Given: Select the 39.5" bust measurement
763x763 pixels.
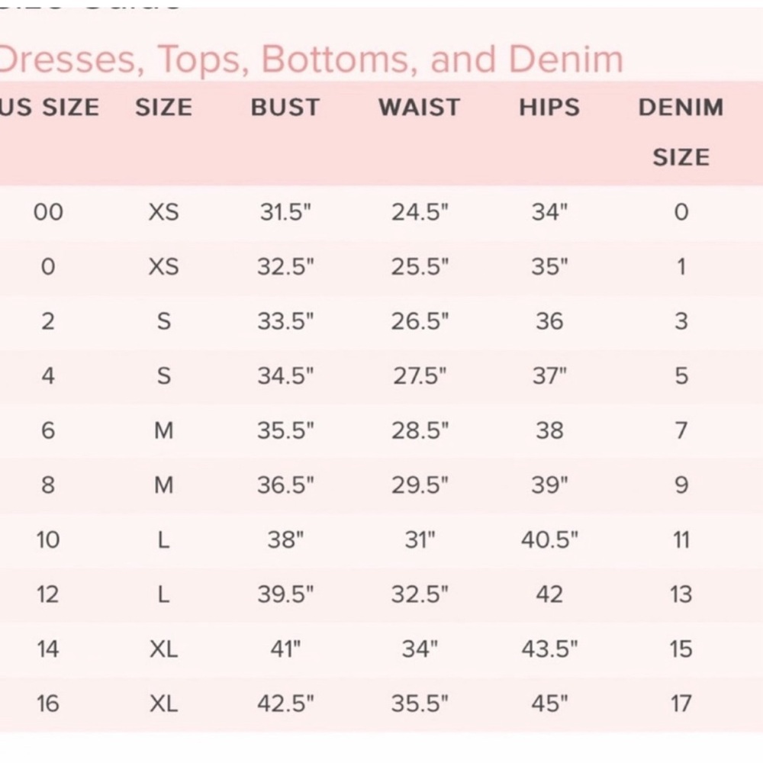Looking at the screenshot, I should tap(285, 594).
